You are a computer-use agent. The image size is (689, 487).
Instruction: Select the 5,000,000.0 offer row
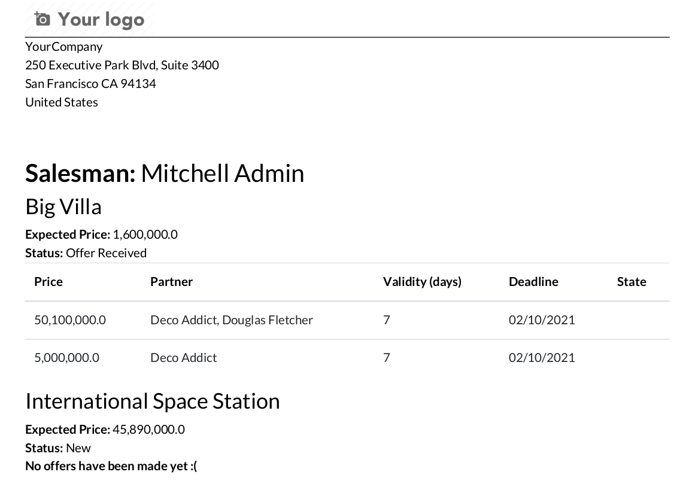click(x=66, y=357)
